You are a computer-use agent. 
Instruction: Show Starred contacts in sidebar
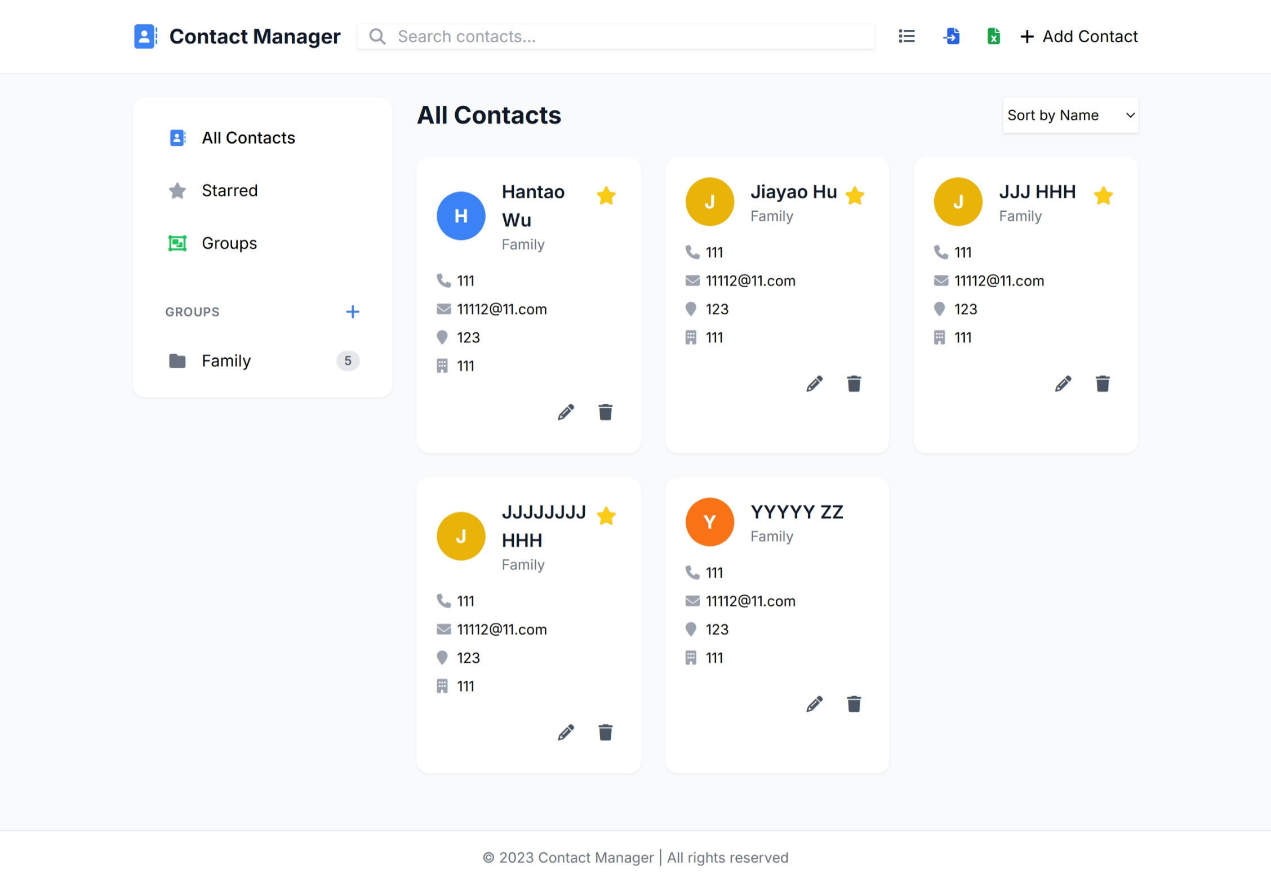(x=229, y=190)
